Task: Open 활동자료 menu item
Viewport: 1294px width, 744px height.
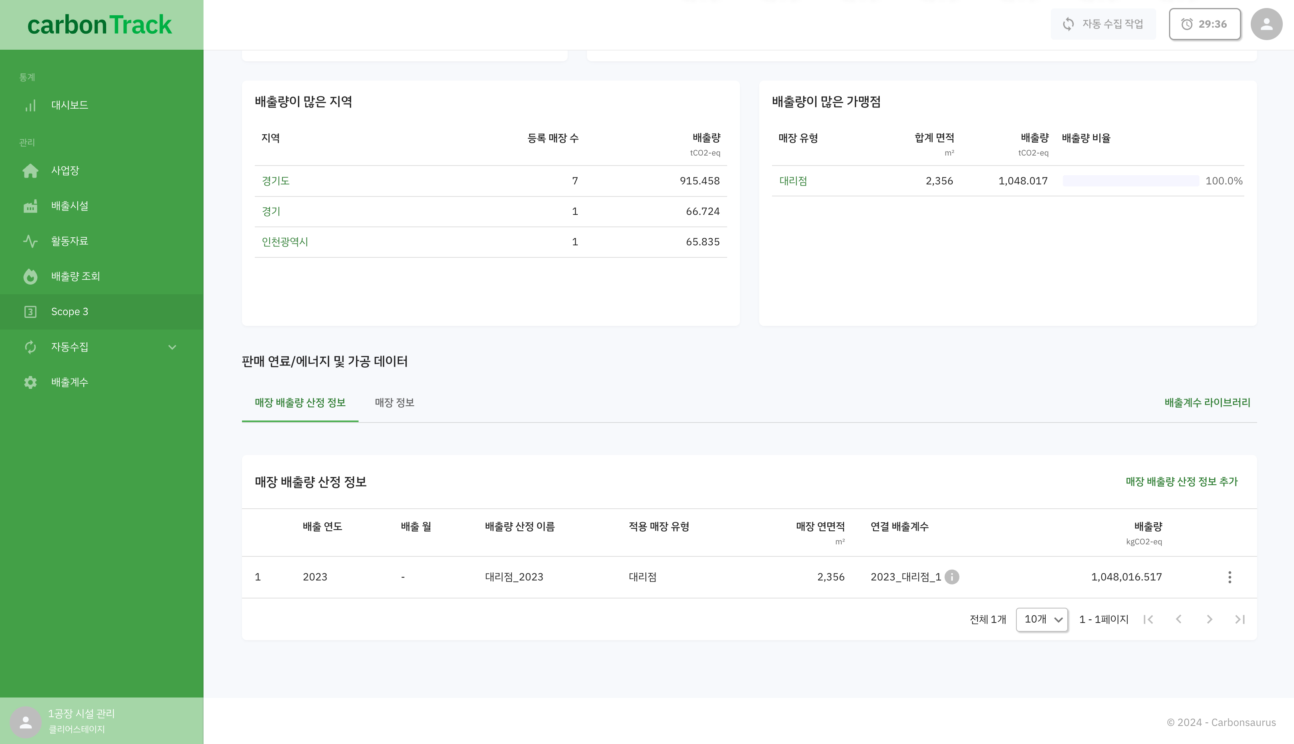Action: pos(102,241)
